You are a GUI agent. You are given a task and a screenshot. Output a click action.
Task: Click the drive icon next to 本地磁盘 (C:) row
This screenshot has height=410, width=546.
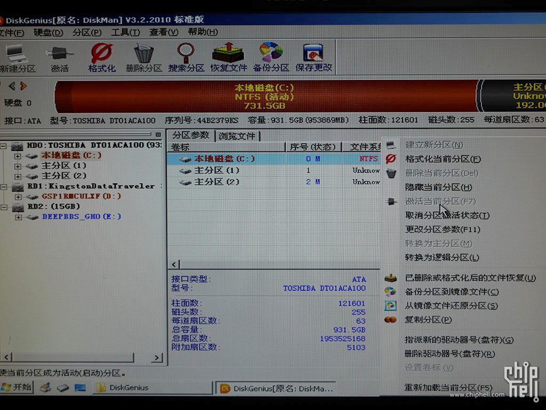coord(185,159)
